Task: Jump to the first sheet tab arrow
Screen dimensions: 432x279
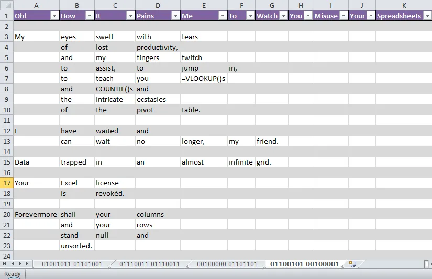Action: pyautogui.click(x=5, y=264)
